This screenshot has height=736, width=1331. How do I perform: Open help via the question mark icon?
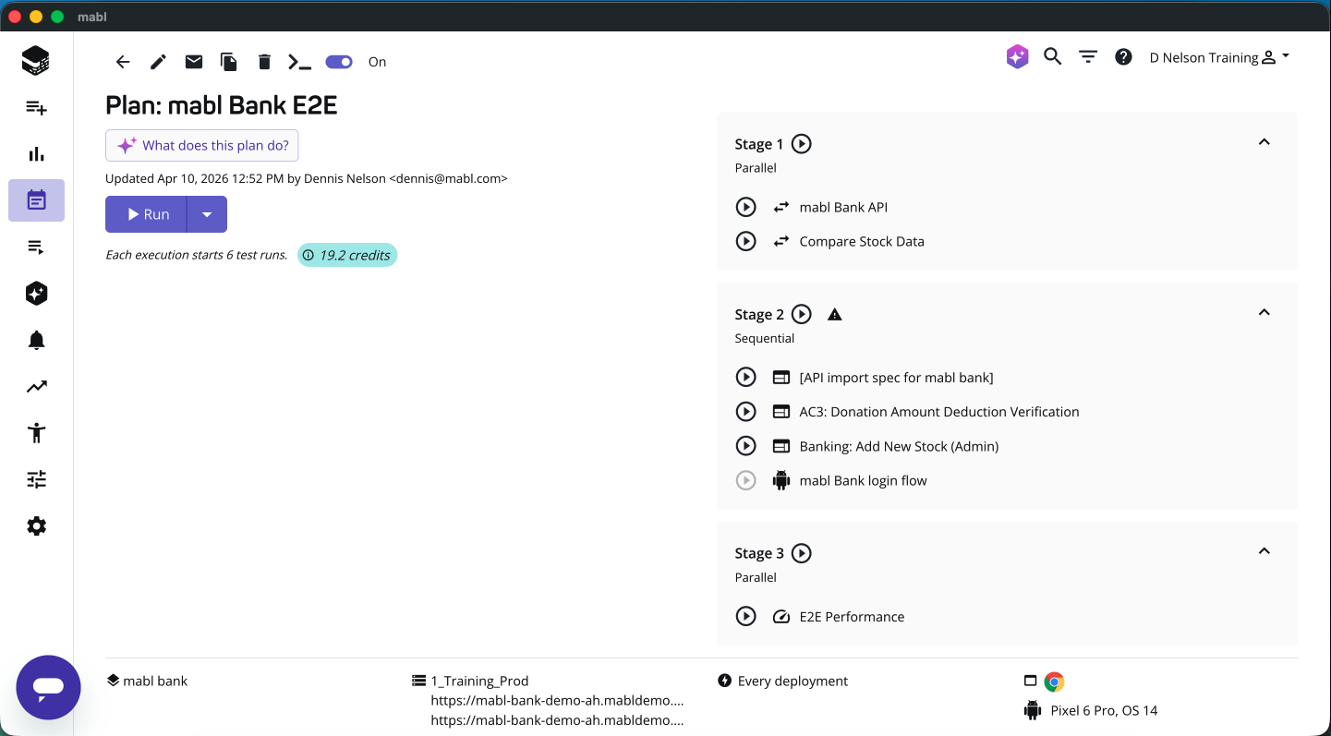1123,56
